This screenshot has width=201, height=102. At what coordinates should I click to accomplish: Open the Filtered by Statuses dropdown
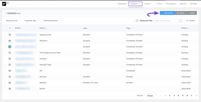[52, 21]
